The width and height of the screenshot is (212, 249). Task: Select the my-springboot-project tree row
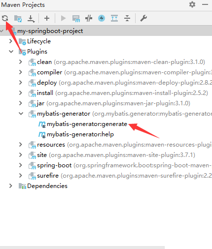[106, 31]
